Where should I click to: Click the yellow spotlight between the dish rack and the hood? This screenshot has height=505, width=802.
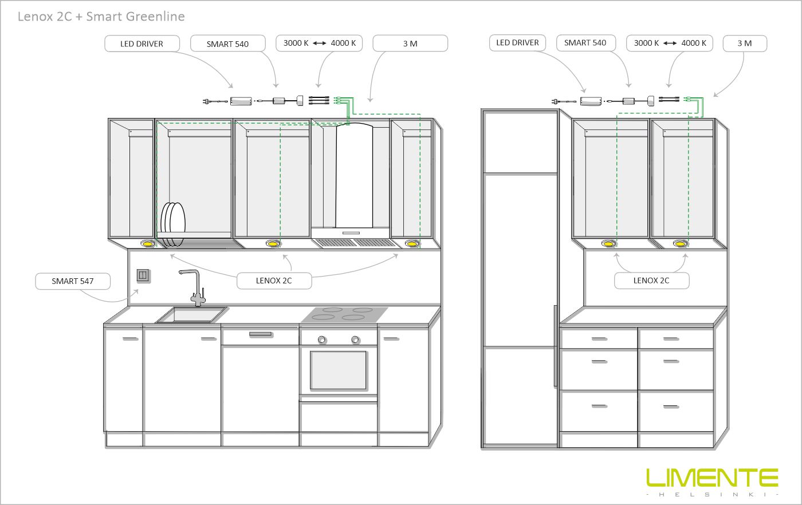[x=273, y=244]
